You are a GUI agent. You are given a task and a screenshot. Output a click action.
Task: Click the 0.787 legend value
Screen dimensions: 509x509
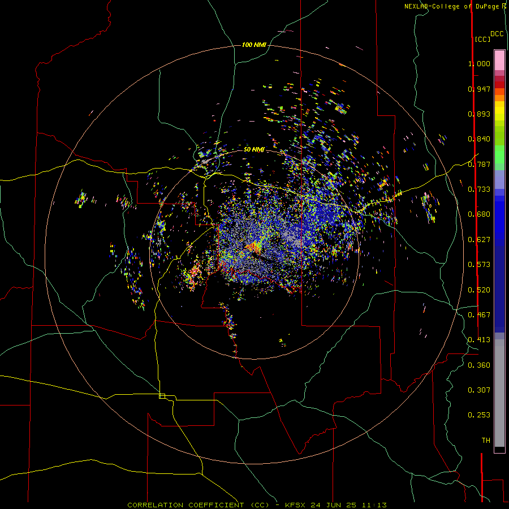click(479, 164)
